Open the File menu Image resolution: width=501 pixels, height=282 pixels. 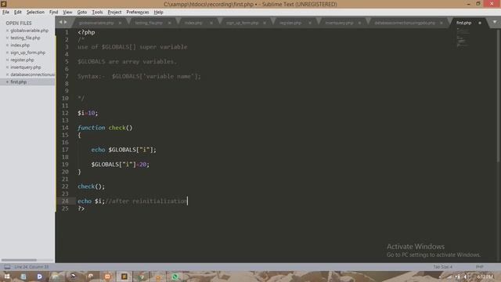pos(5,13)
